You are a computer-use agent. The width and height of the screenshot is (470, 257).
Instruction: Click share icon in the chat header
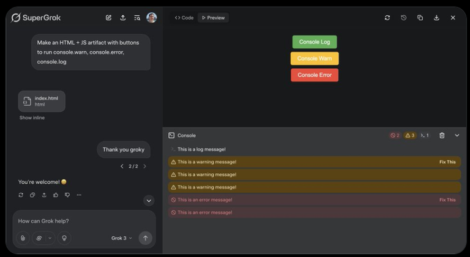pyautogui.click(x=123, y=18)
